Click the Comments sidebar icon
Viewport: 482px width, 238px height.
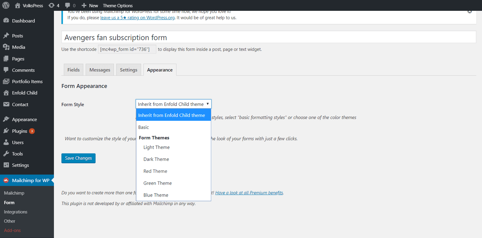pyautogui.click(x=6, y=70)
